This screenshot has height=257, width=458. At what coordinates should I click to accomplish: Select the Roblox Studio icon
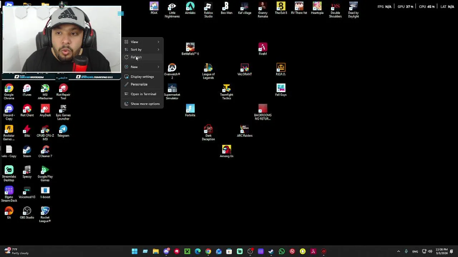pyautogui.click(x=208, y=10)
